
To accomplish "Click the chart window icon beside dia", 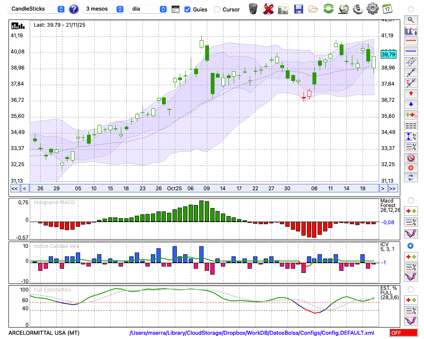I will coord(176,9).
